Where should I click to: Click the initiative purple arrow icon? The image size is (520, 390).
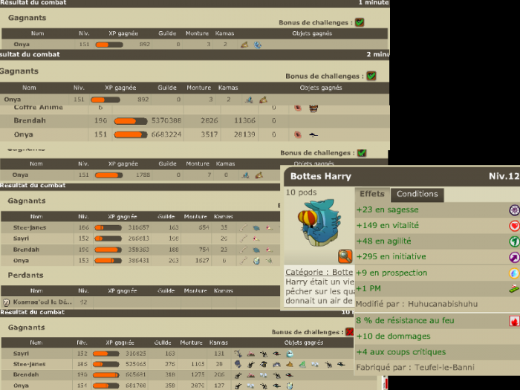513,257
